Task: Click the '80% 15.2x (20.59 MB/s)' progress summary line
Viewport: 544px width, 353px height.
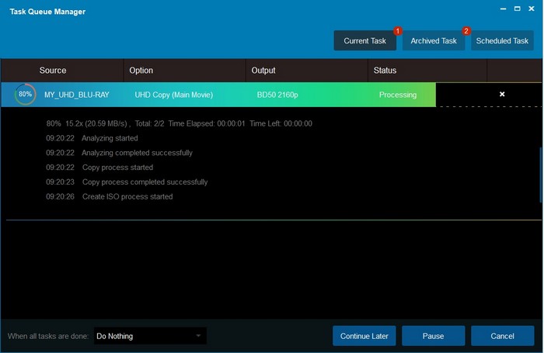Action: [x=179, y=123]
